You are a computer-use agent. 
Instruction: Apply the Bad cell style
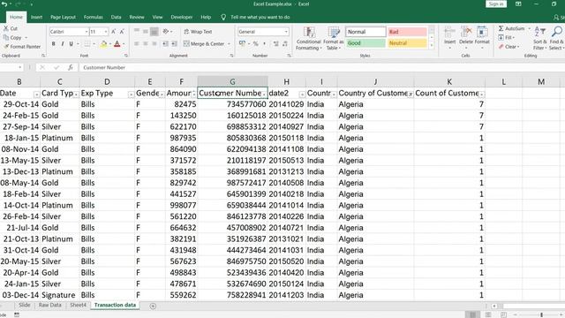tap(407, 32)
